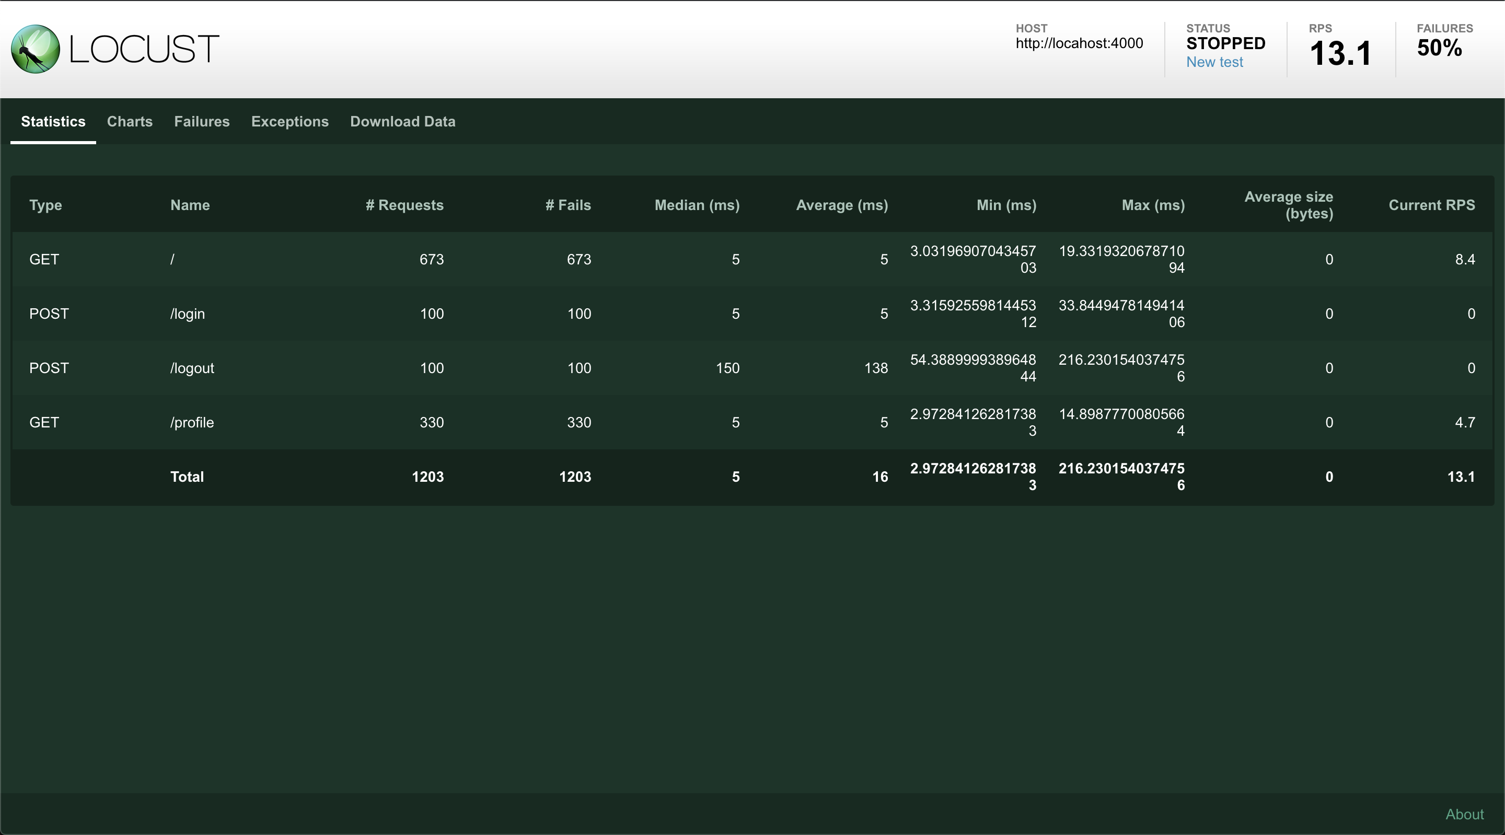Open the About link in footer
Viewport: 1505px width, 835px height.
(x=1464, y=814)
